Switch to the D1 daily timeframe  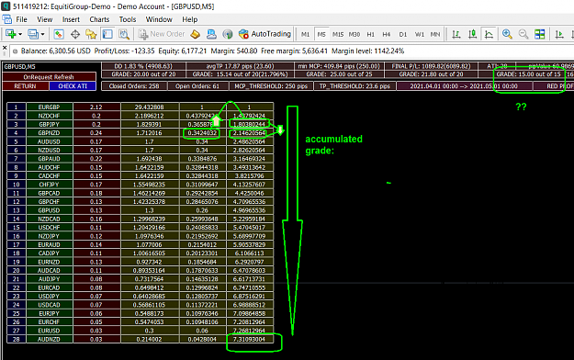403,34
